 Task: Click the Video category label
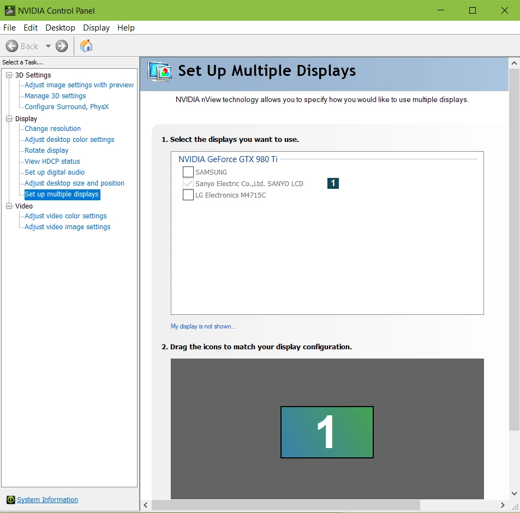24,206
